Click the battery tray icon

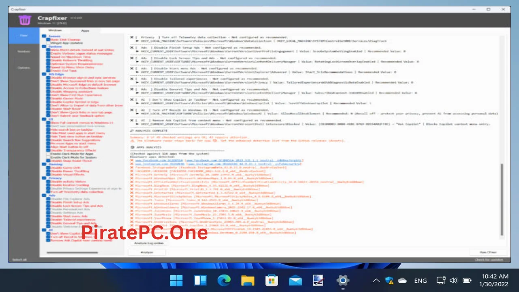(467, 280)
